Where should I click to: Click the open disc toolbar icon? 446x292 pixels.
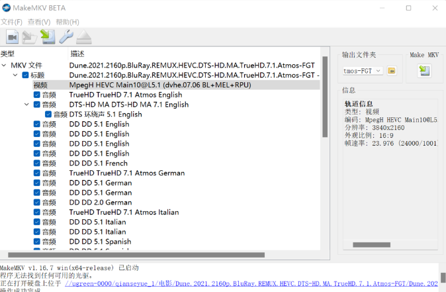pos(30,37)
